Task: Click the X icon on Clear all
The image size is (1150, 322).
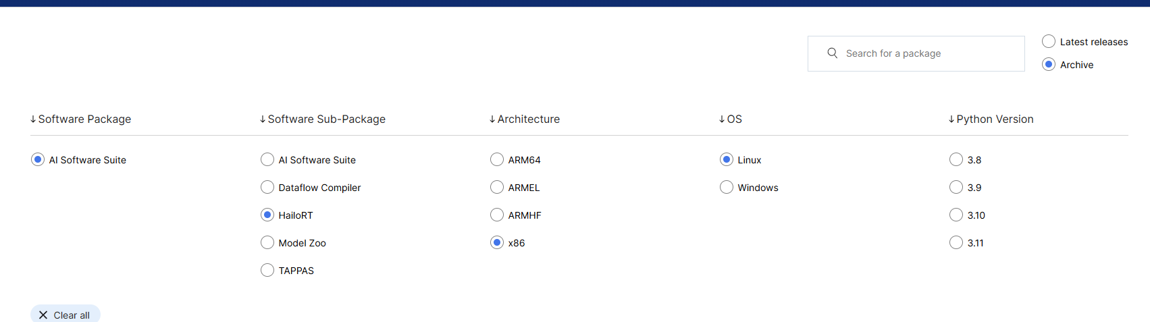Action: click(43, 315)
